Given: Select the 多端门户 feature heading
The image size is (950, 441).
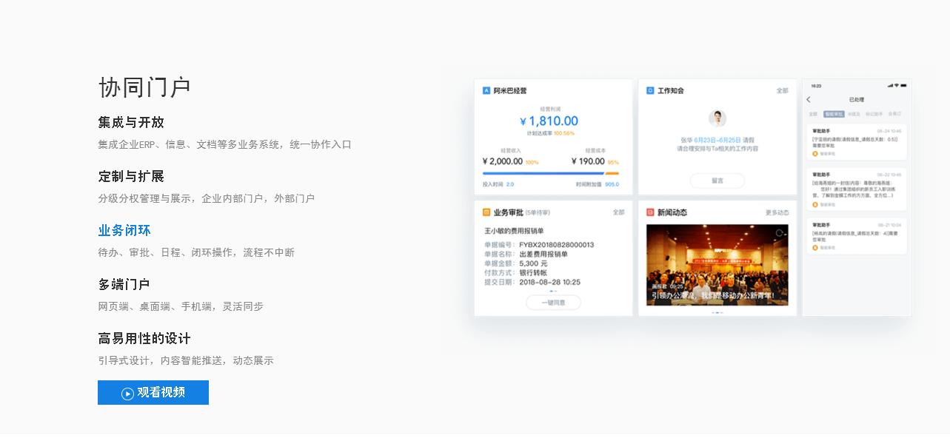Looking at the screenshot, I should point(124,285).
